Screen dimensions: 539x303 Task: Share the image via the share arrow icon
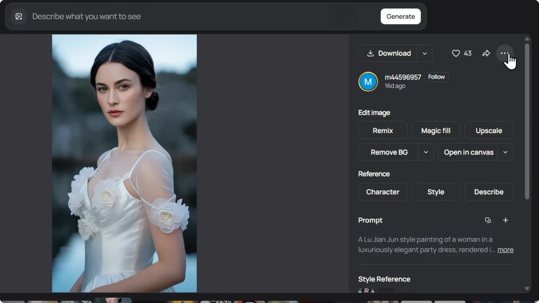(x=486, y=53)
